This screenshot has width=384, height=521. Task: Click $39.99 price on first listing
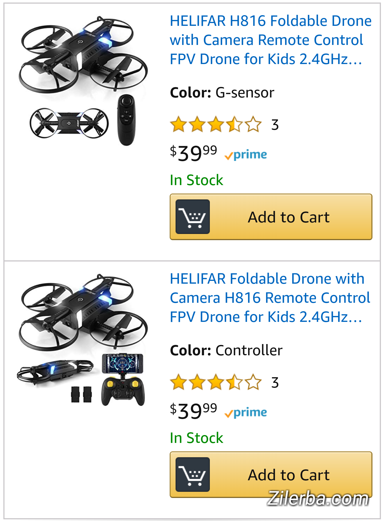click(x=194, y=153)
